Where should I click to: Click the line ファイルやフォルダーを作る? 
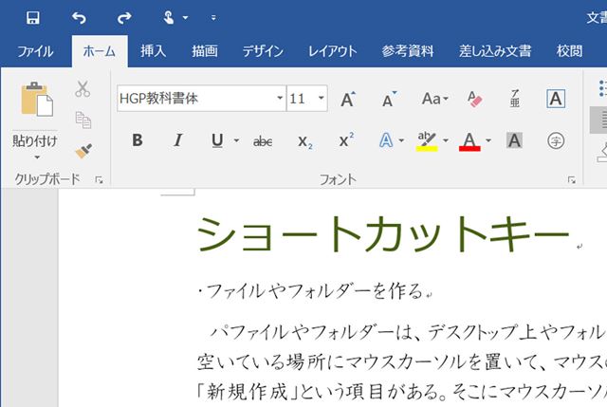click(315, 291)
